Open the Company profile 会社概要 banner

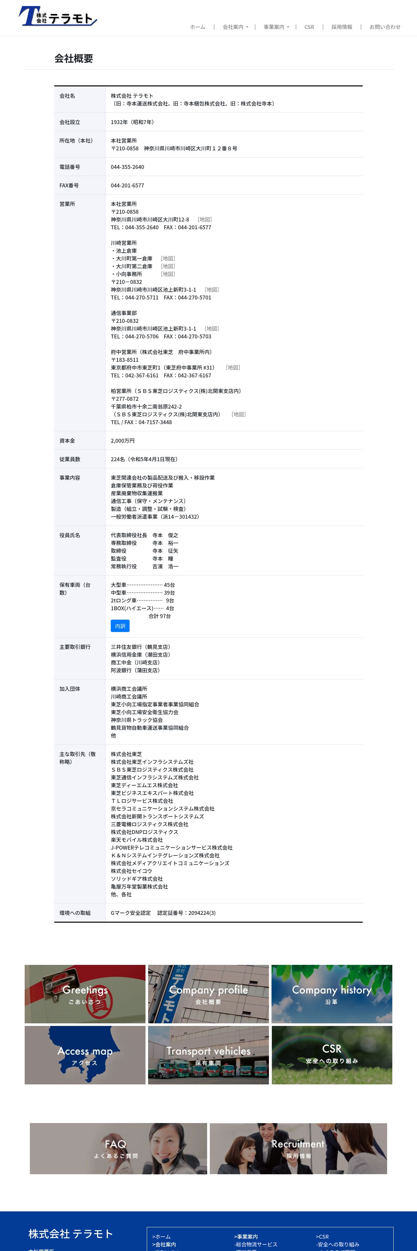pyautogui.click(x=208, y=994)
